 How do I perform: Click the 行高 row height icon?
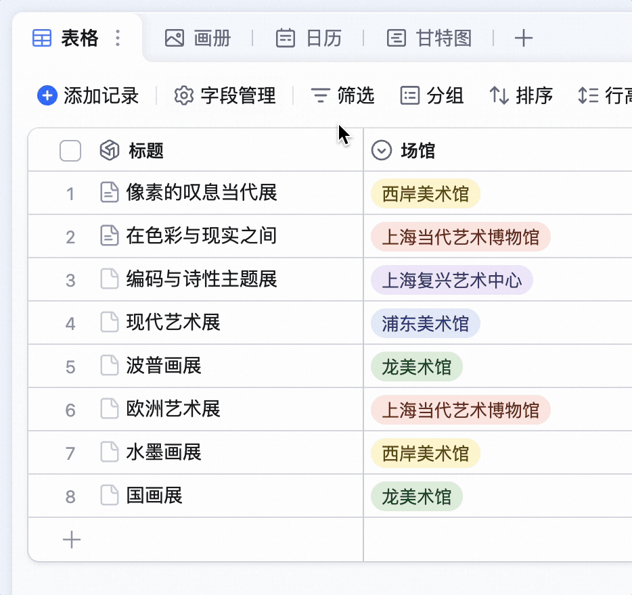(x=588, y=96)
